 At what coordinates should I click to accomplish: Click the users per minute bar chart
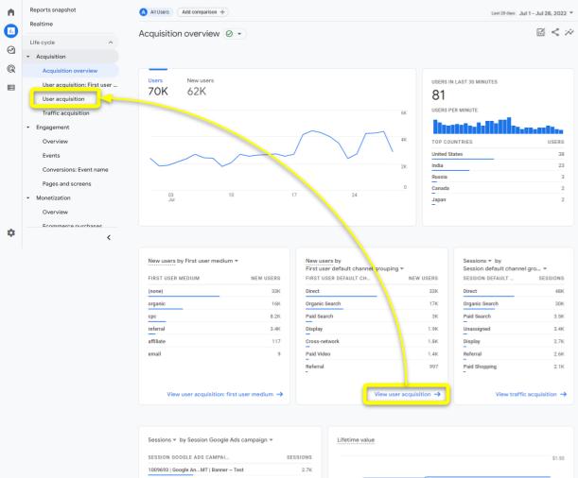[498, 126]
